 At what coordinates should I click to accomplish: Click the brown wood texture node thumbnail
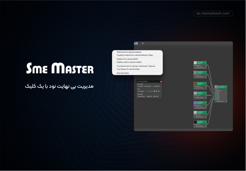point(195,83)
